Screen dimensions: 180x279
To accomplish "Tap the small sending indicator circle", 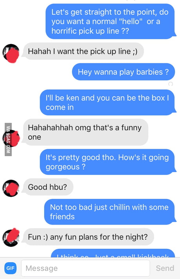I will (170, 84).
